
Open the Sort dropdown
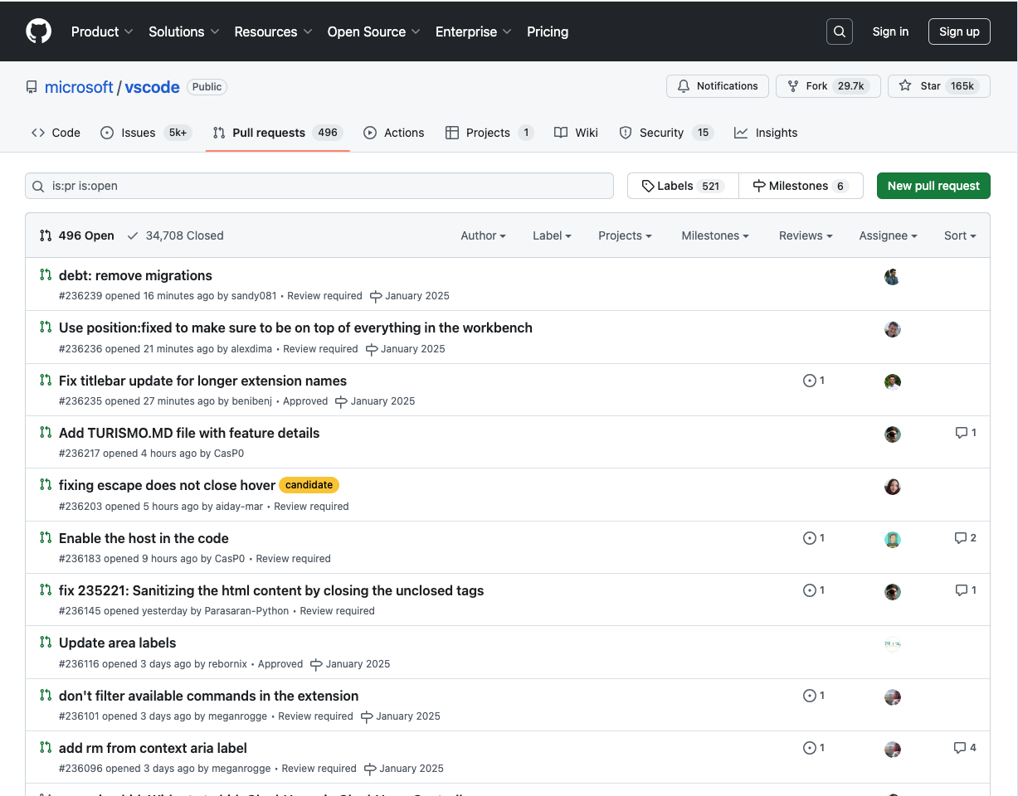960,235
